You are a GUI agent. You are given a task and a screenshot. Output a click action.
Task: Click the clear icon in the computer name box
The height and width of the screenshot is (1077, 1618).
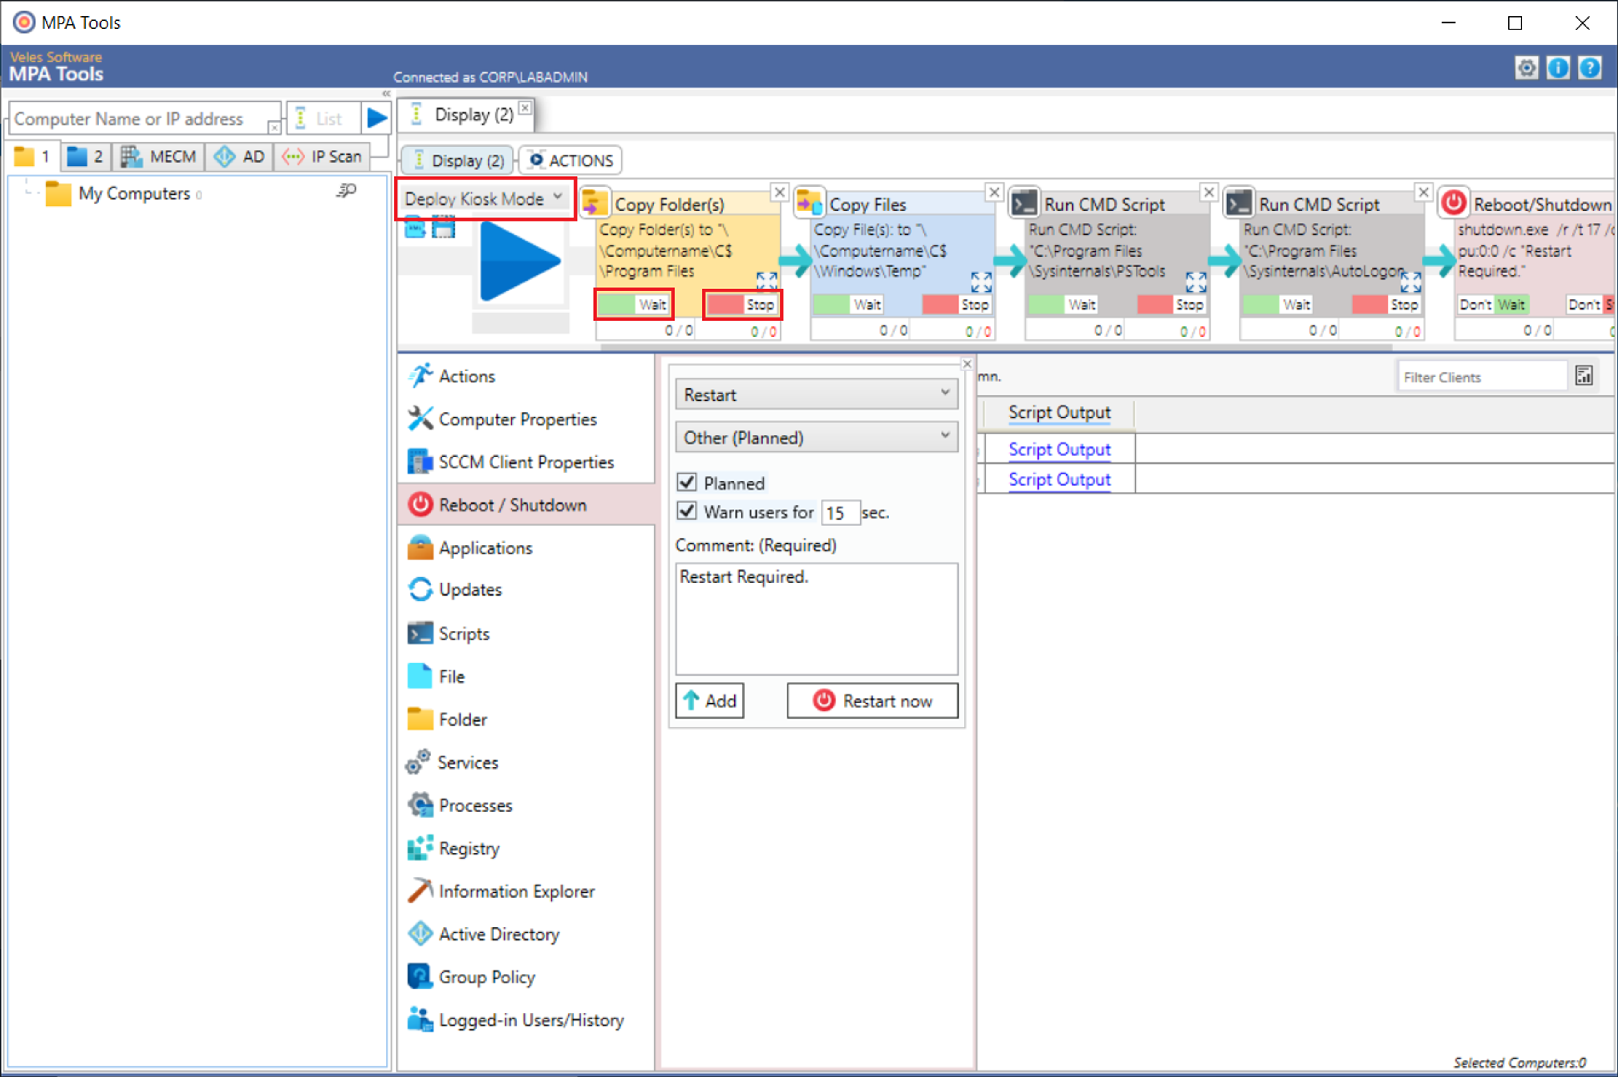click(x=273, y=128)
